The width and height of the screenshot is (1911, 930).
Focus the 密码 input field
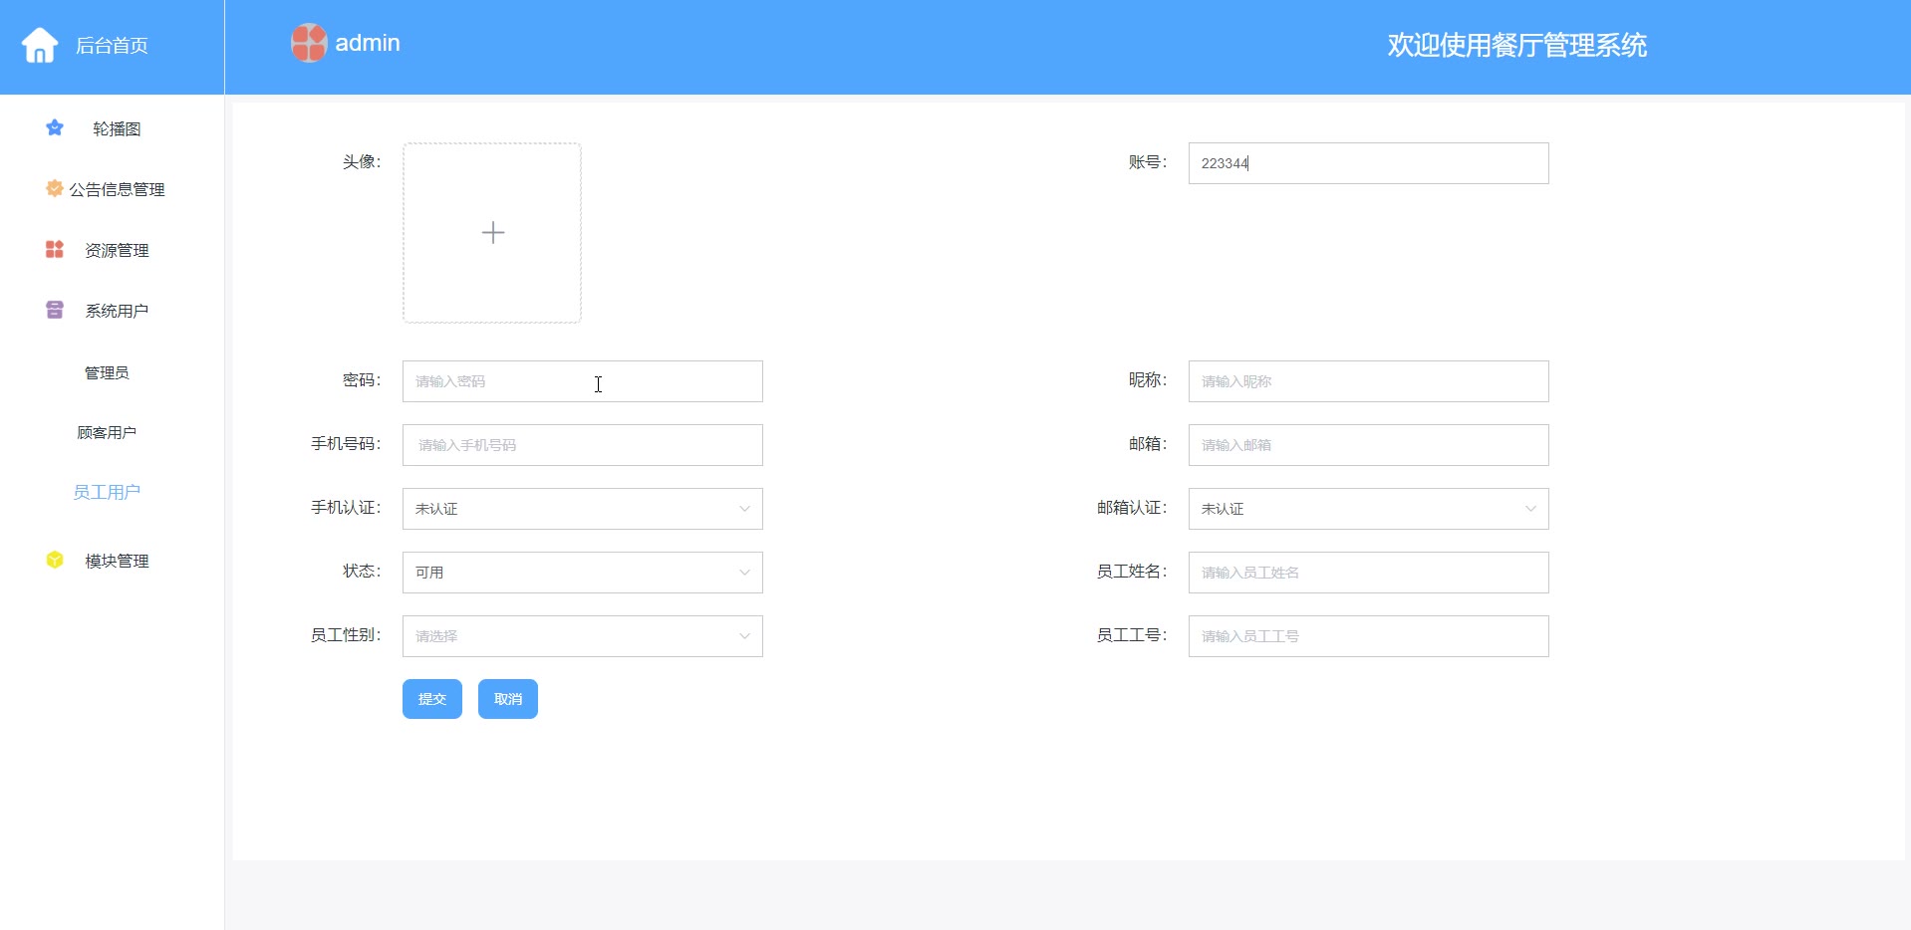click(583, 381)
